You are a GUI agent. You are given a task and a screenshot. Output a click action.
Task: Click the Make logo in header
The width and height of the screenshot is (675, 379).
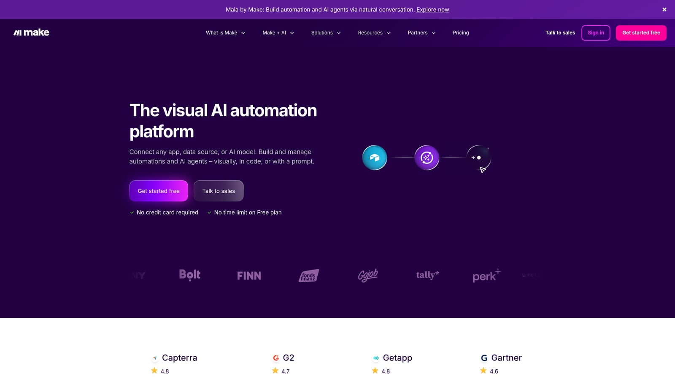click(31, 32)
